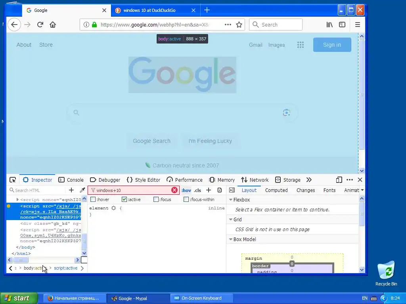Switch to the Computed sidebar tab
406x304 pixels.
click(276, 190)
